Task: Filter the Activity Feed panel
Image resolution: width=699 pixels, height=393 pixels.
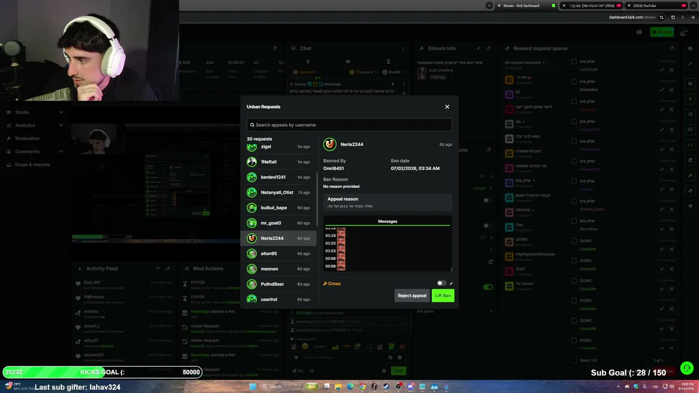Action: [x=158, y=269]
